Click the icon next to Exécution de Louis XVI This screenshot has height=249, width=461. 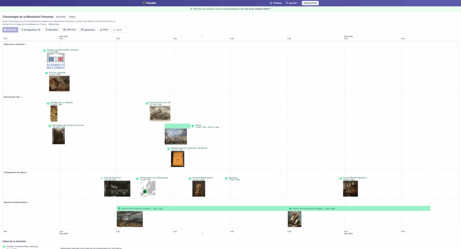147,103
